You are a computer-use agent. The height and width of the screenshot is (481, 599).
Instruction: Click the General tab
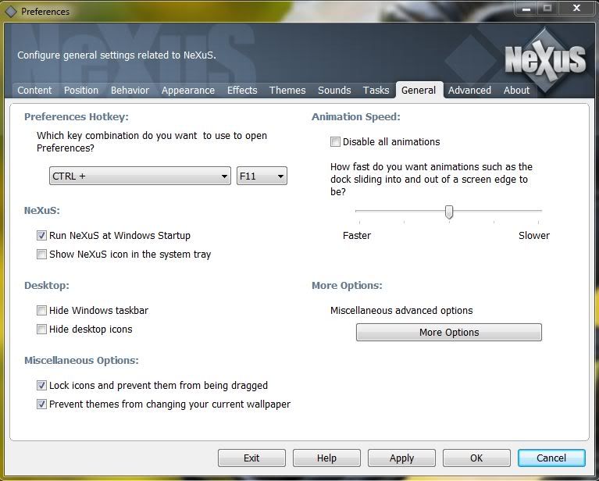(419, 90)
